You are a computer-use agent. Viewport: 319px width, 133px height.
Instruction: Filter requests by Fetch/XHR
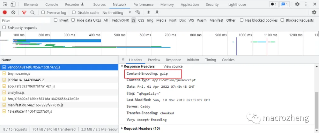121,20
